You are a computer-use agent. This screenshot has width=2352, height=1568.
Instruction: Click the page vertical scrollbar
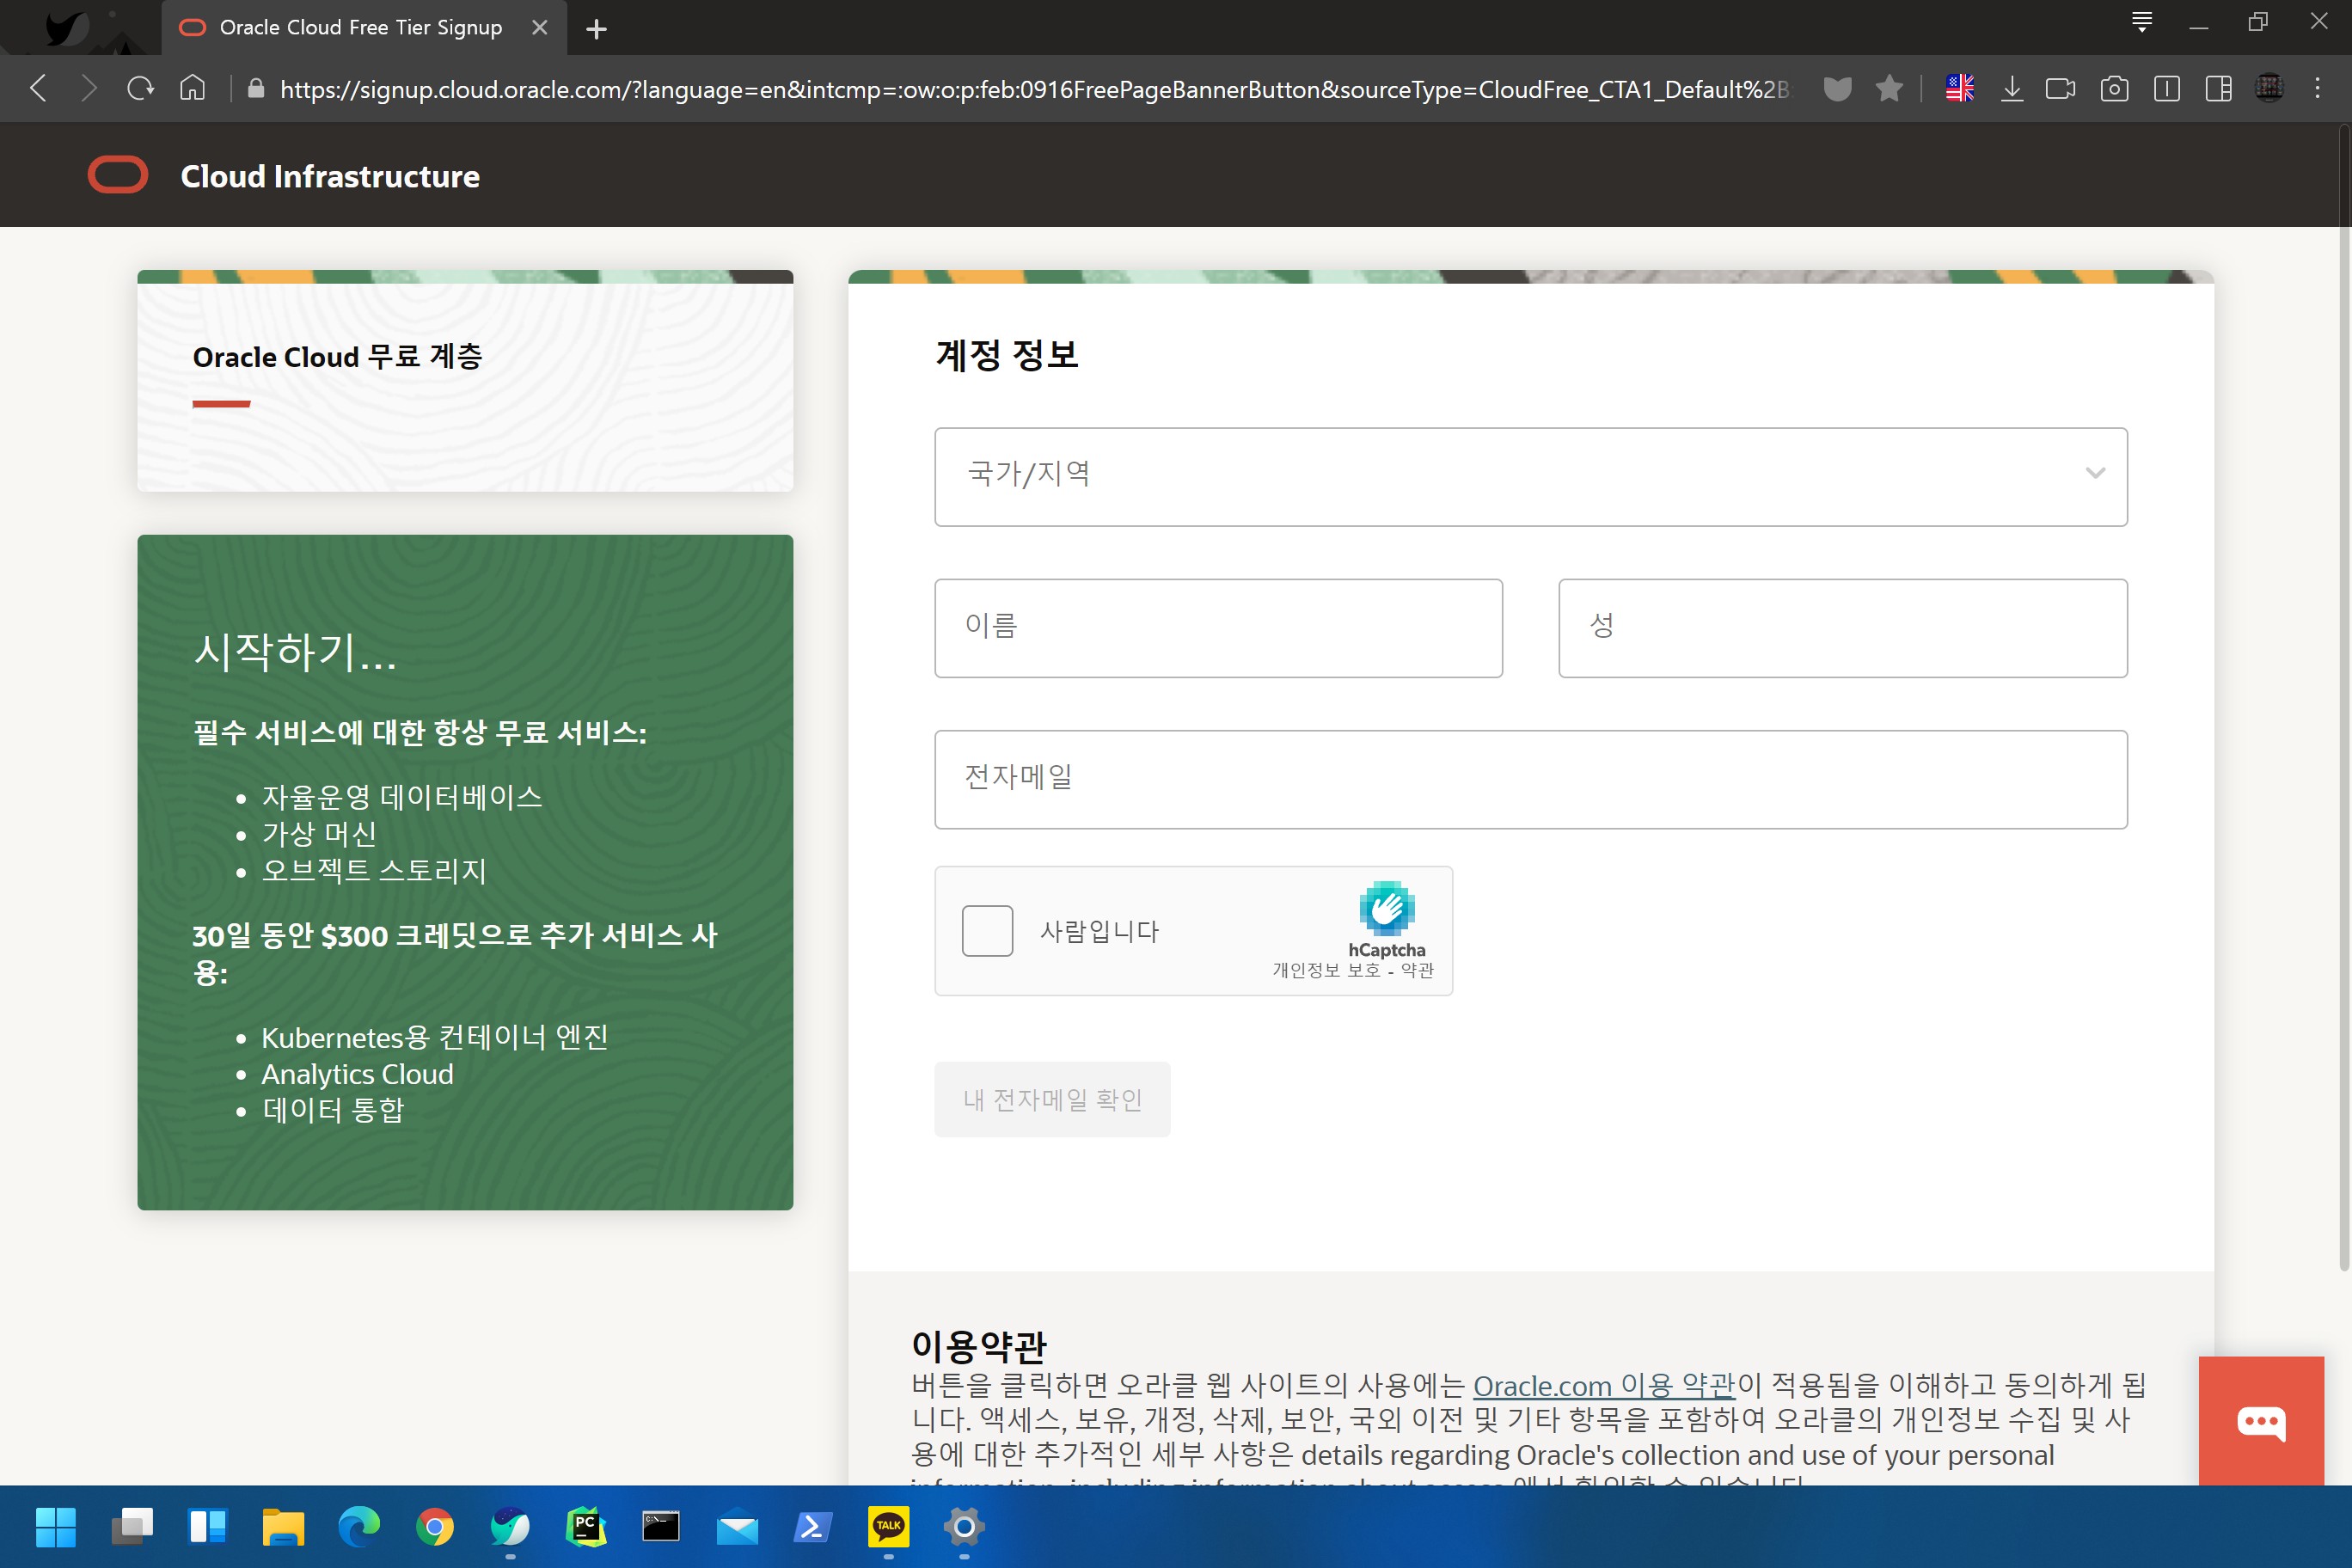point(2343,700)
